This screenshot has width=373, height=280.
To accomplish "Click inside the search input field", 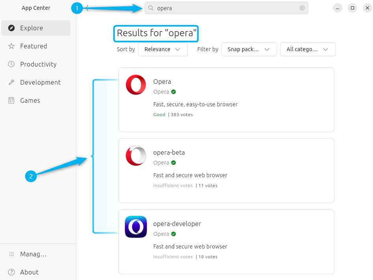I will tap(225, 8).
